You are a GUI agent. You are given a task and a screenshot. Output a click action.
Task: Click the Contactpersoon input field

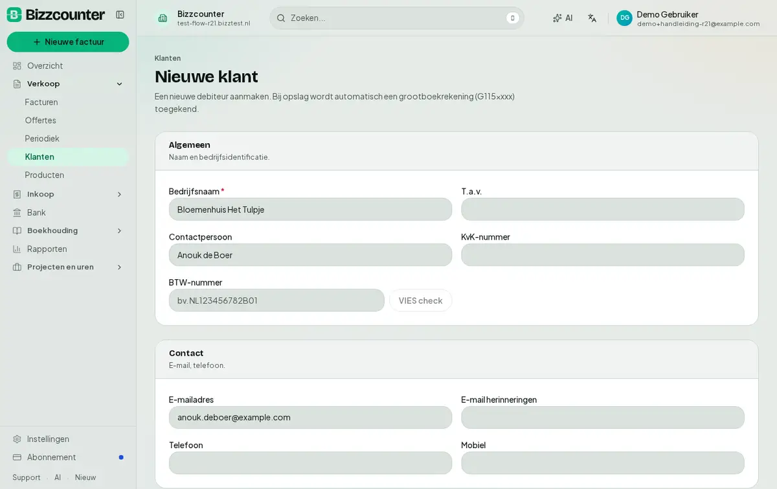(x=310, y=255)
